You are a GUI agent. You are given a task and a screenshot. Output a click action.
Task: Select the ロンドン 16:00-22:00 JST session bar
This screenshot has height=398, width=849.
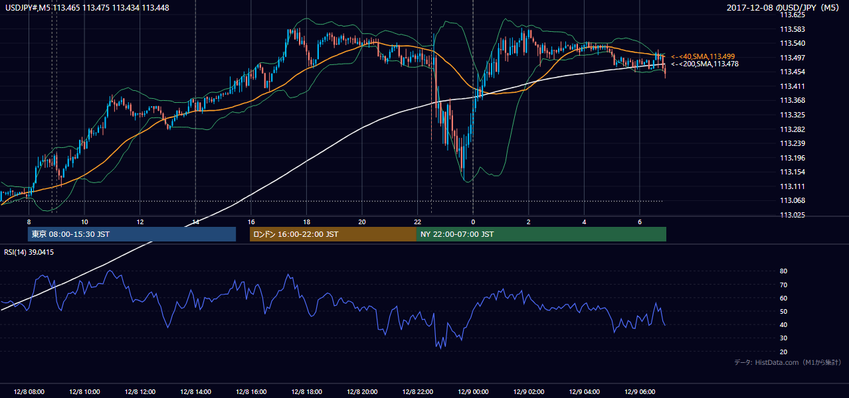click(x=333, y=234)
